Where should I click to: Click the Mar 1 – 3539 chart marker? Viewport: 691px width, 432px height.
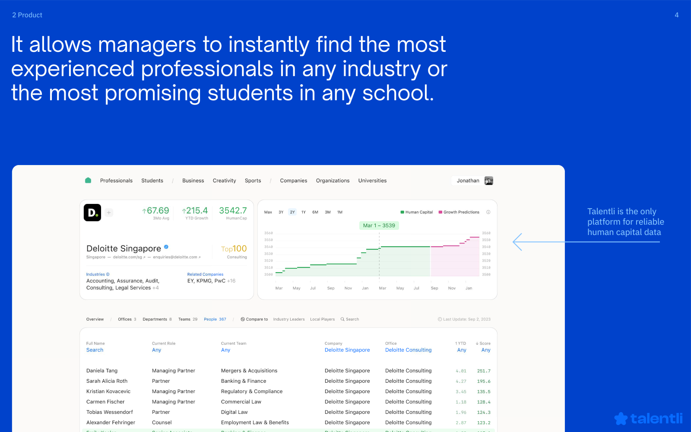tap(379, 226)
